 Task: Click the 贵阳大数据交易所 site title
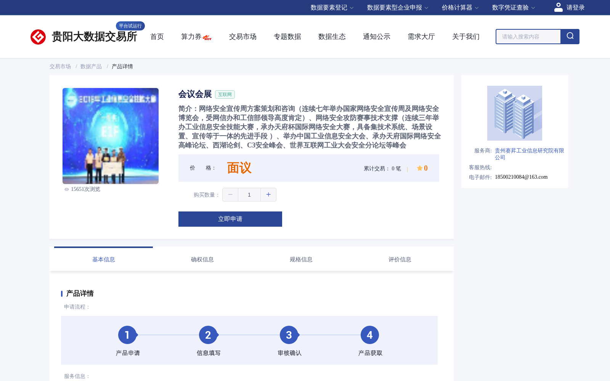pos(95,37)
